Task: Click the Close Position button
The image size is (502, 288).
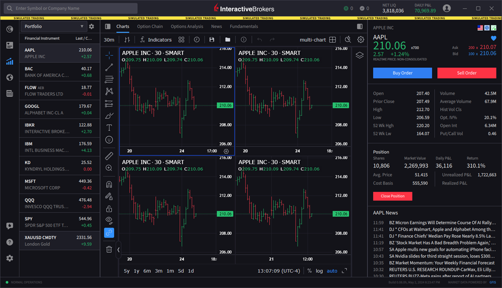Action: [392, 196]
